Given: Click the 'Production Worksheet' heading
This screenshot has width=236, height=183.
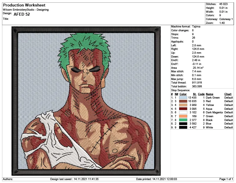Looking at the screenshot, I should tap(24, 5).
